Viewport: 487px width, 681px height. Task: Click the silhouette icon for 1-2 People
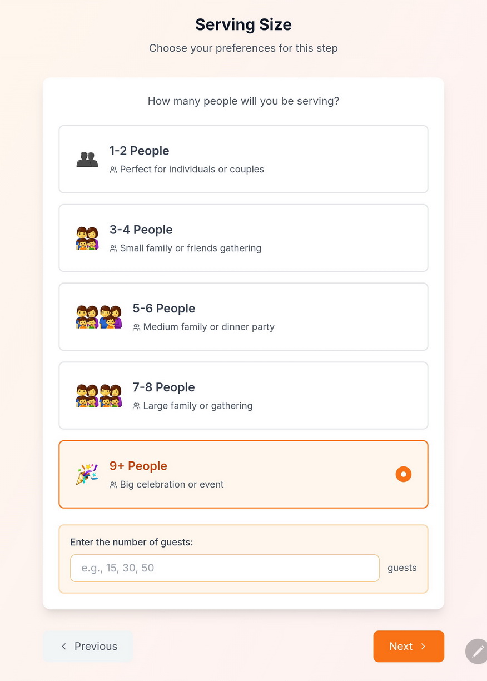pos(87,160)
